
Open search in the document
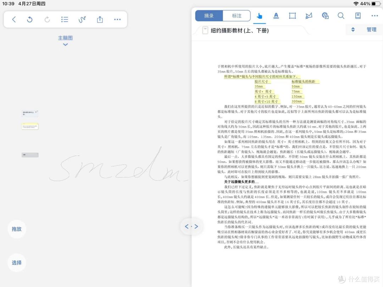(341, 16)
